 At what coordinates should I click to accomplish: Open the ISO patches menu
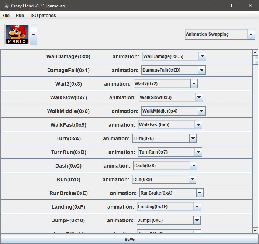[43, 16]
